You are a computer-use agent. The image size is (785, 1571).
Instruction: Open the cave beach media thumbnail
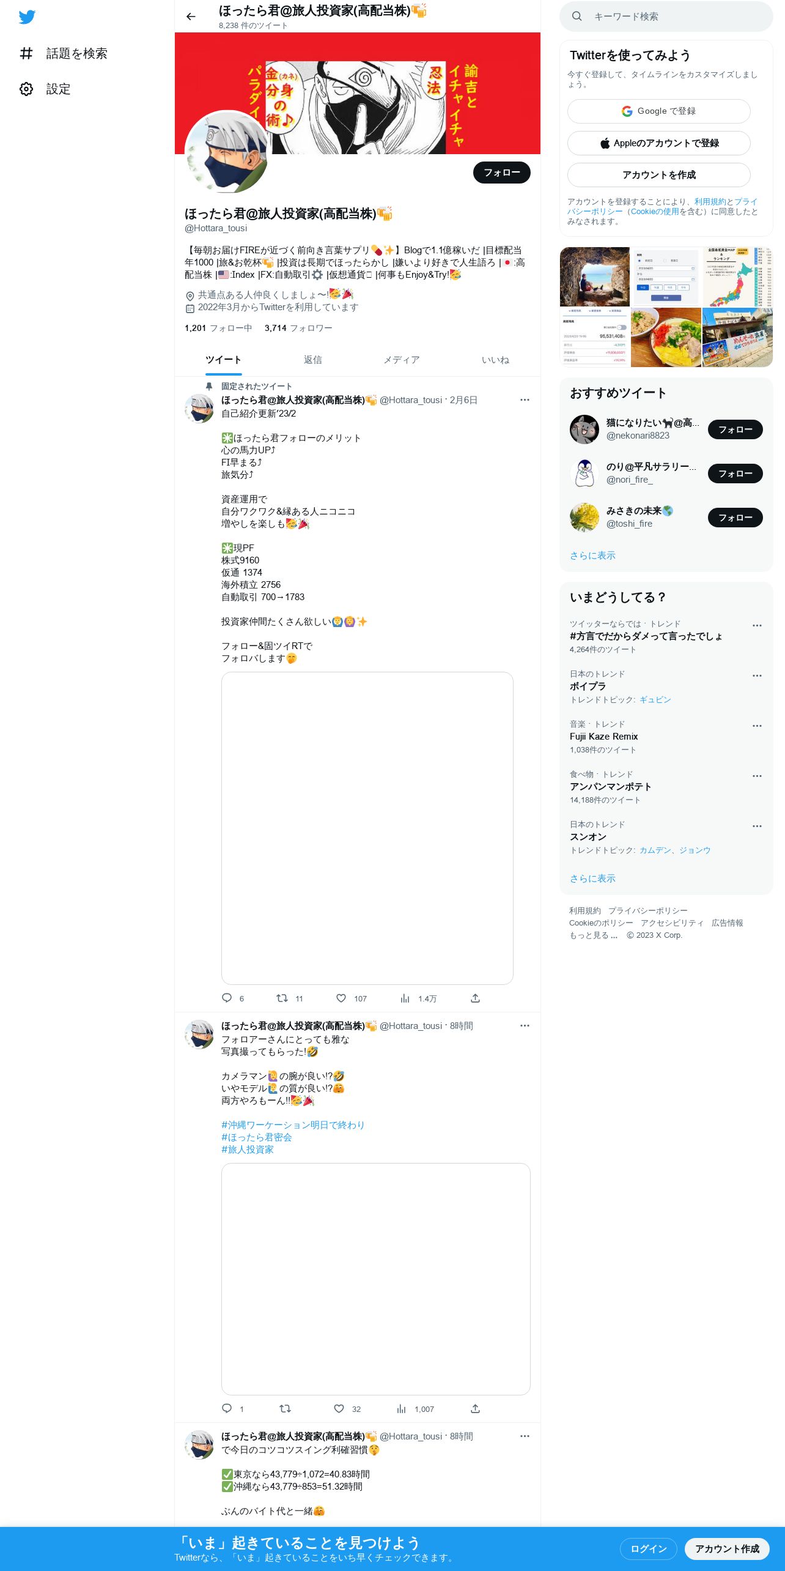[x=594, y=277]
